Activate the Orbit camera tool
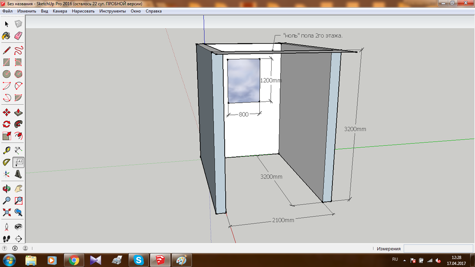 click(x=7, y=189)
